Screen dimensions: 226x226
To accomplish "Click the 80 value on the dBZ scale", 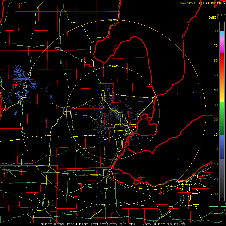I will tap(216, 31).
